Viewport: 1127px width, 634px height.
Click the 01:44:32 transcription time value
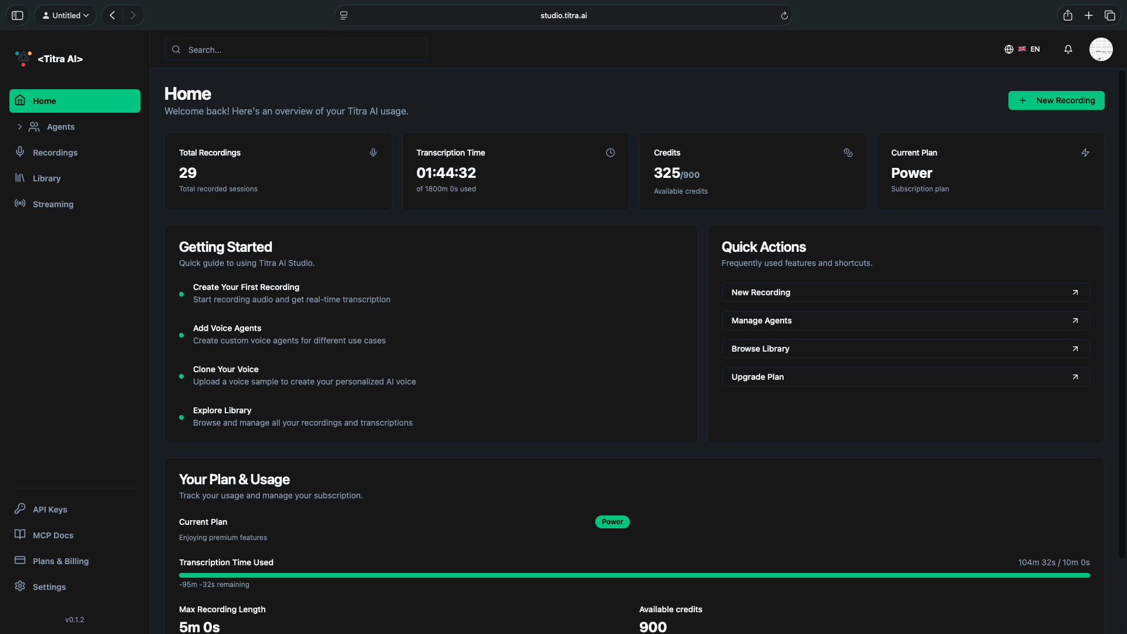[x=446, y=173]
